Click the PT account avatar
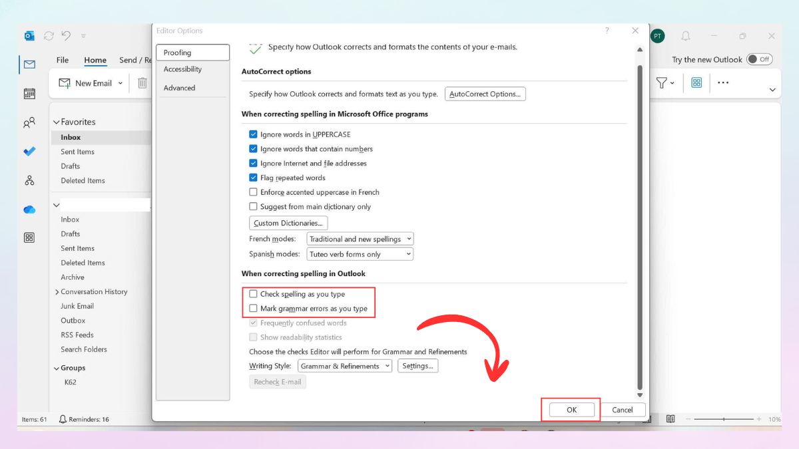The image size is (799, 449). (657, 36)
